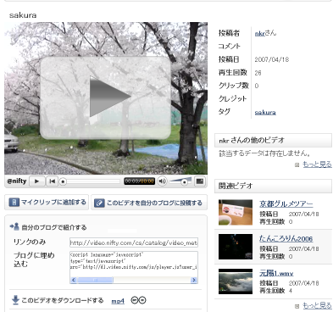Click the My Clip button's book icon
The image size is (333, 312).
pyautogui.click(x=14, y=203)
